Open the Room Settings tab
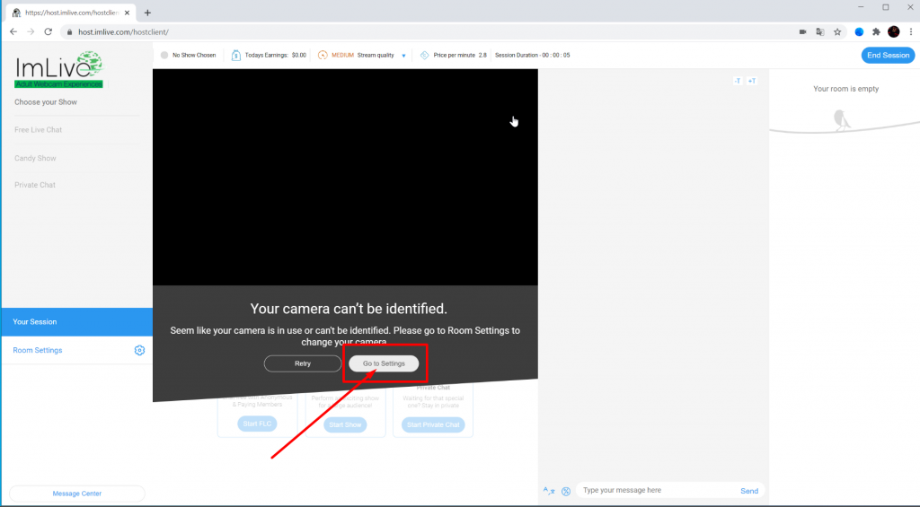 (x=77, y=350)
